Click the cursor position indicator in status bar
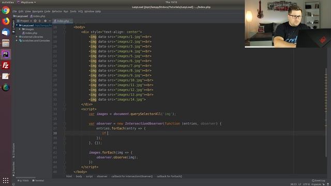Image resolution: width=331 pixels, height=186 pixels. pyautogui.click(x=293, y=184)
